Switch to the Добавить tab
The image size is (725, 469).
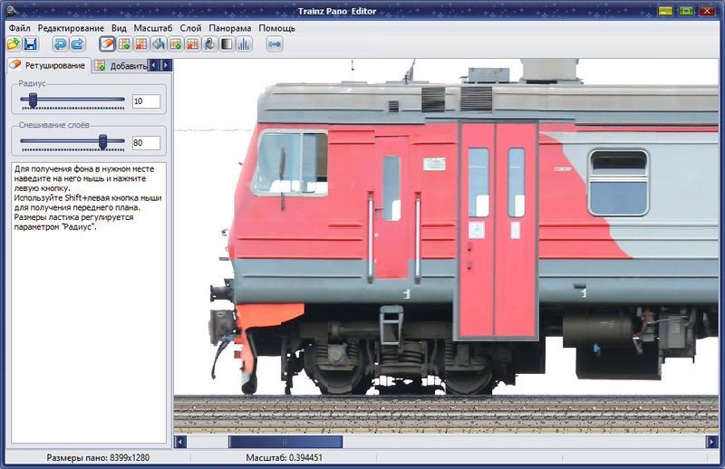tap(121, 65)
